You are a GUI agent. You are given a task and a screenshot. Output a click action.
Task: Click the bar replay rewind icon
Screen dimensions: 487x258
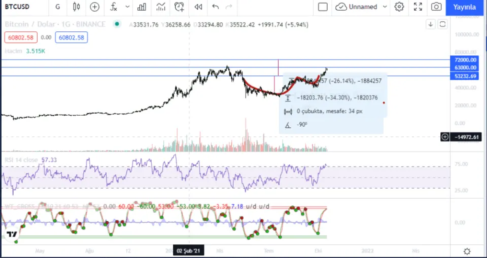[198, 7]
